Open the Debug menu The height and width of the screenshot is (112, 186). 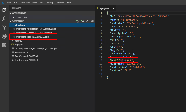[49, 3]
